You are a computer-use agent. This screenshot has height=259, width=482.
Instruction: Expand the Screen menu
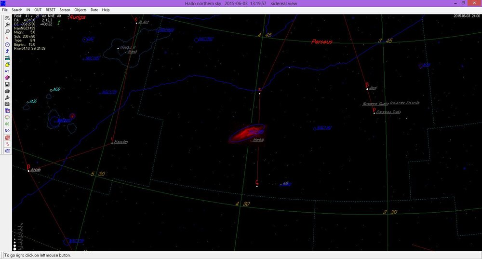pyautogui.click(x=65, y=10)
